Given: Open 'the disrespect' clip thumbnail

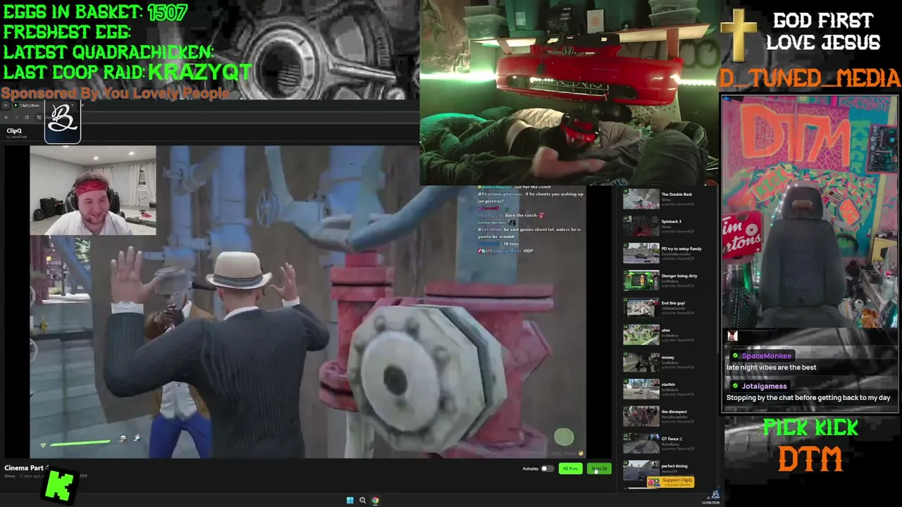Looking at the screenshot, I should (x=641, y=416).
